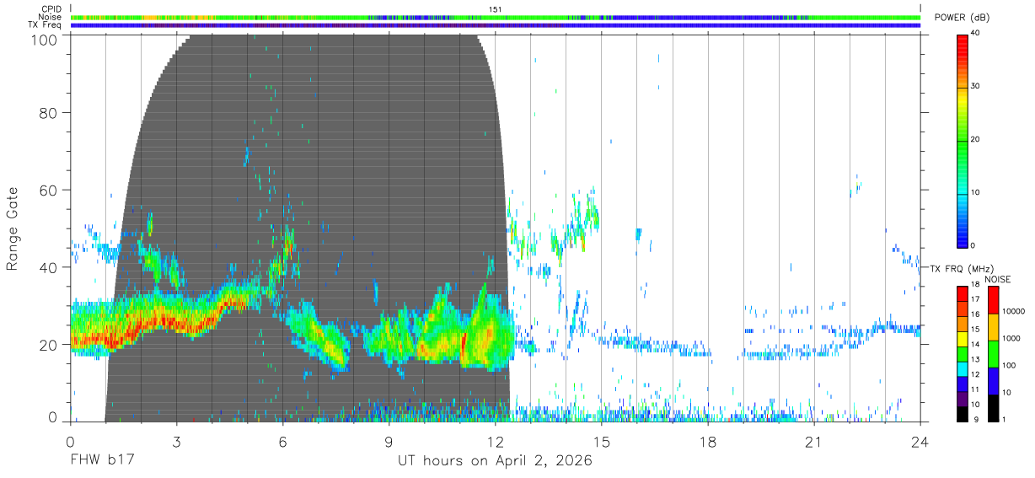Click the noise scale value 1000
The image size is (1035, 478).
coord(1013,338)
